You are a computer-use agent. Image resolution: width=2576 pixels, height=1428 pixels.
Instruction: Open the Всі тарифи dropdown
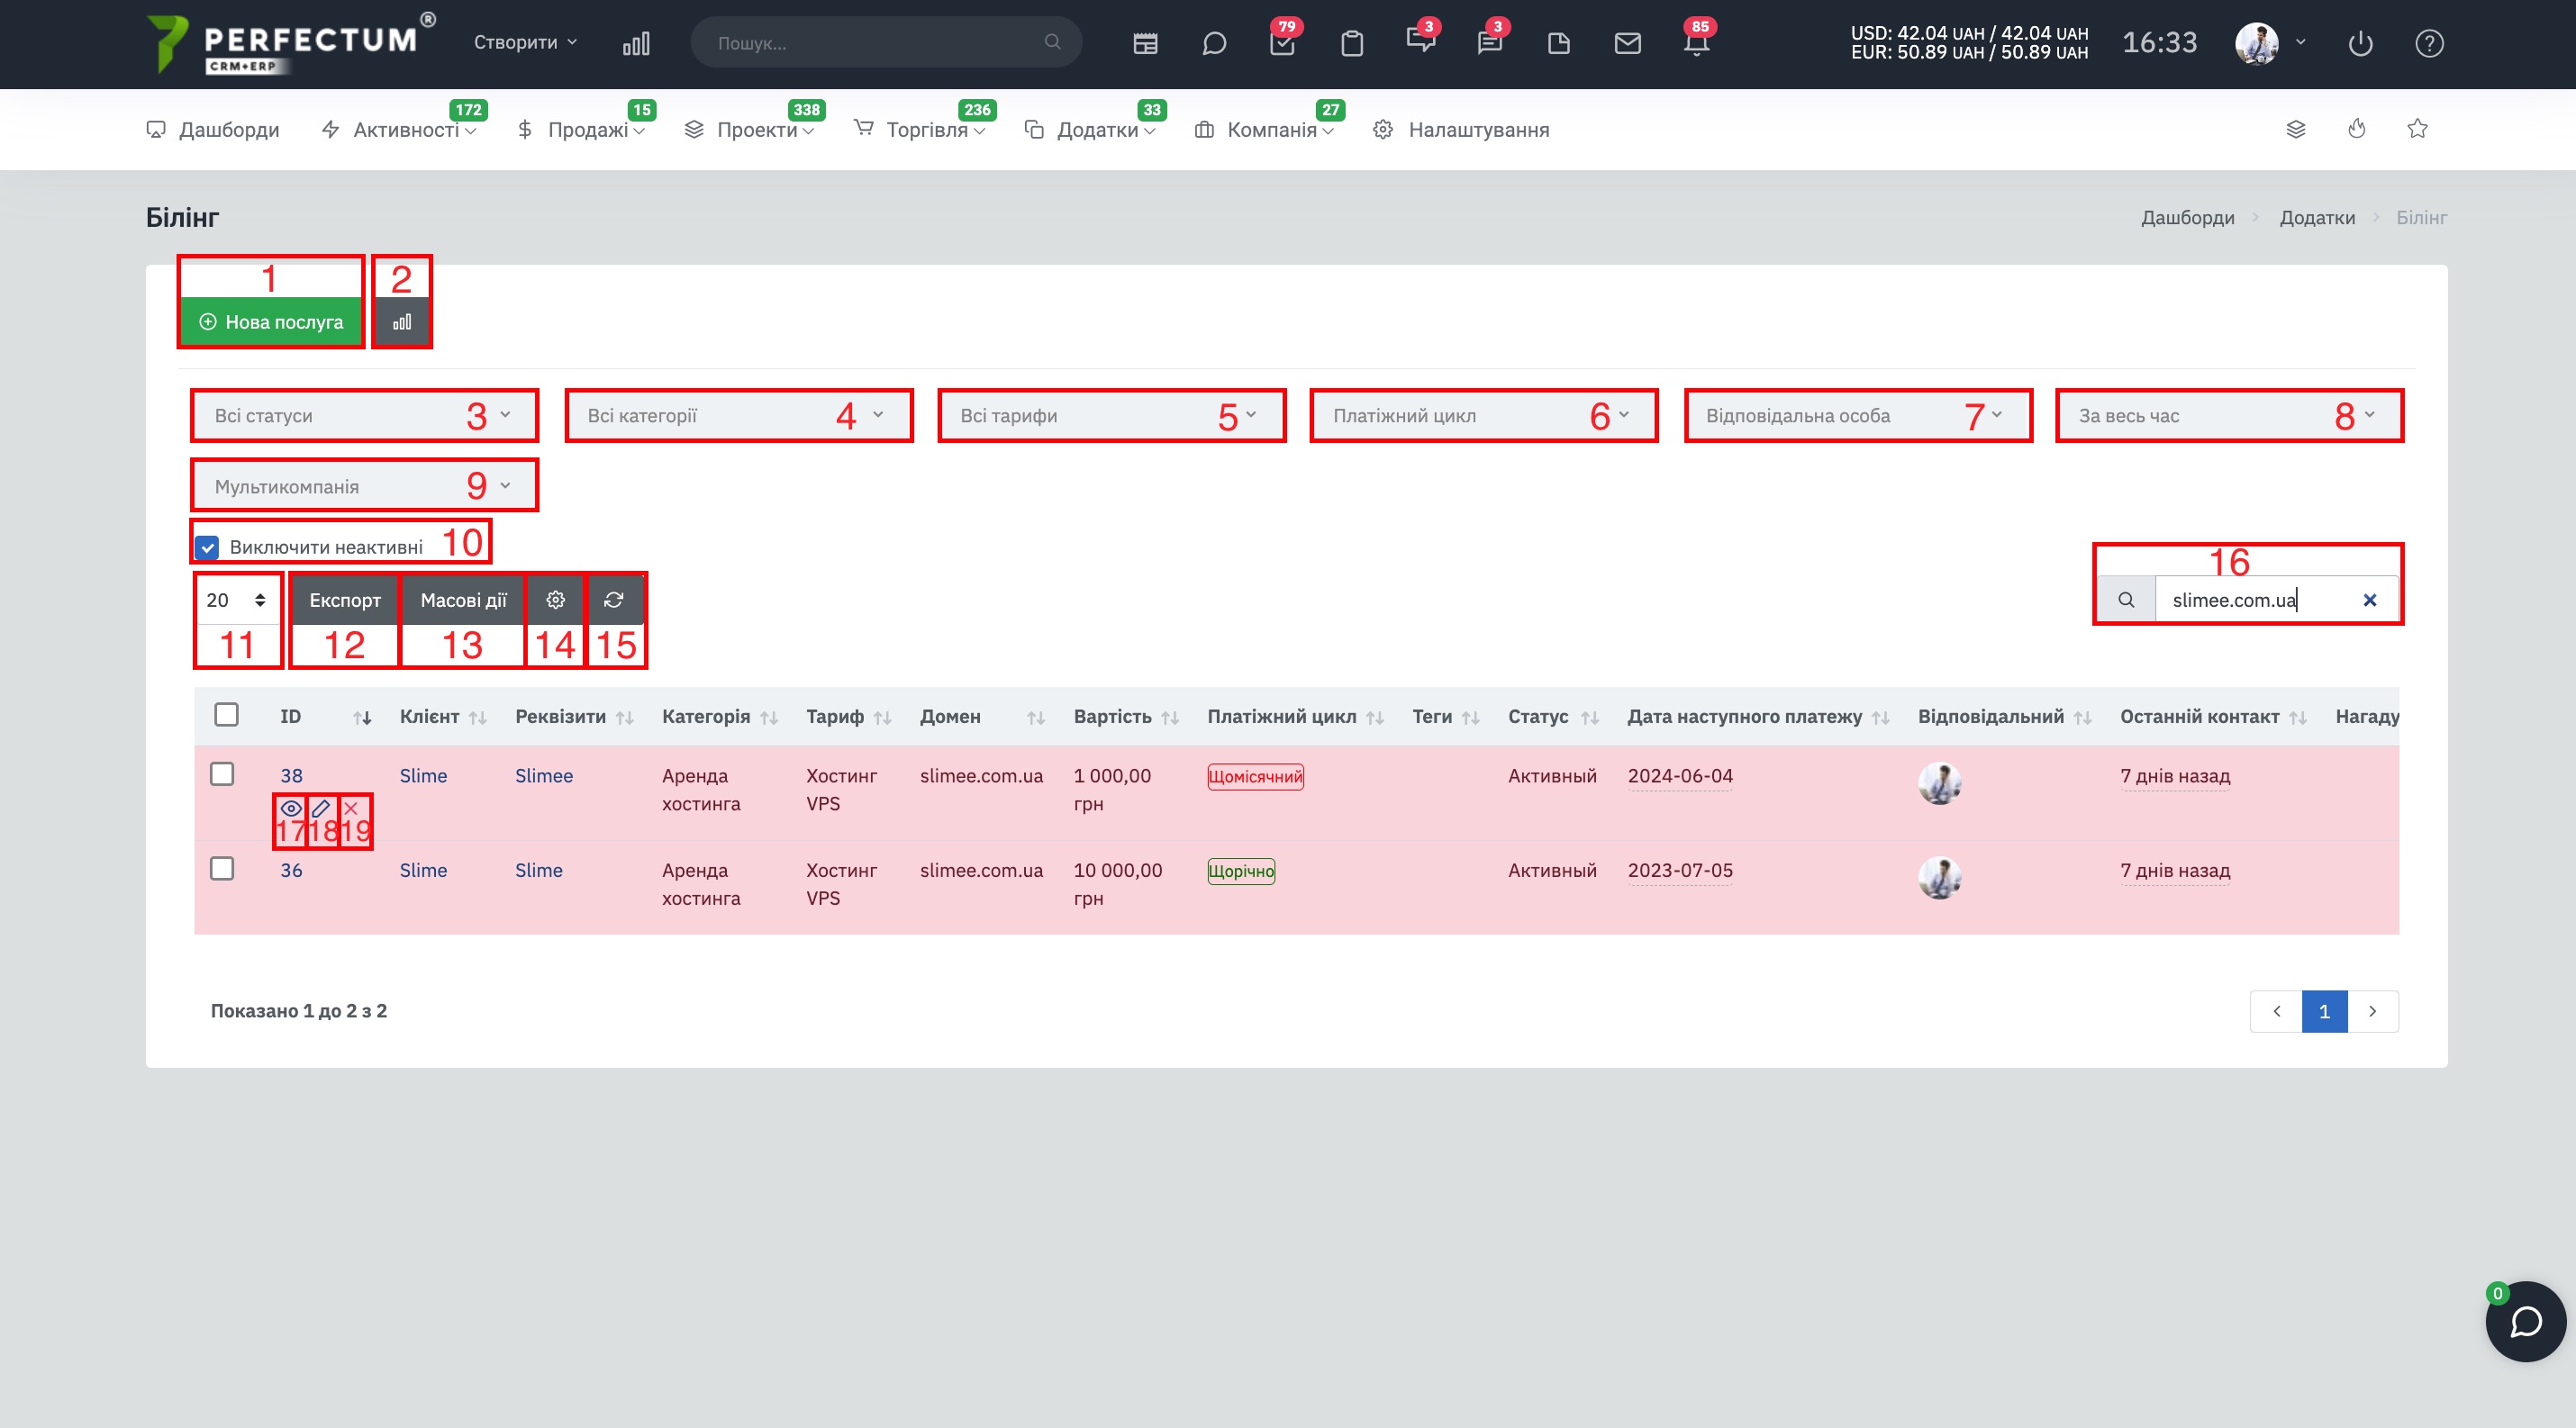tap(1111, 416)
